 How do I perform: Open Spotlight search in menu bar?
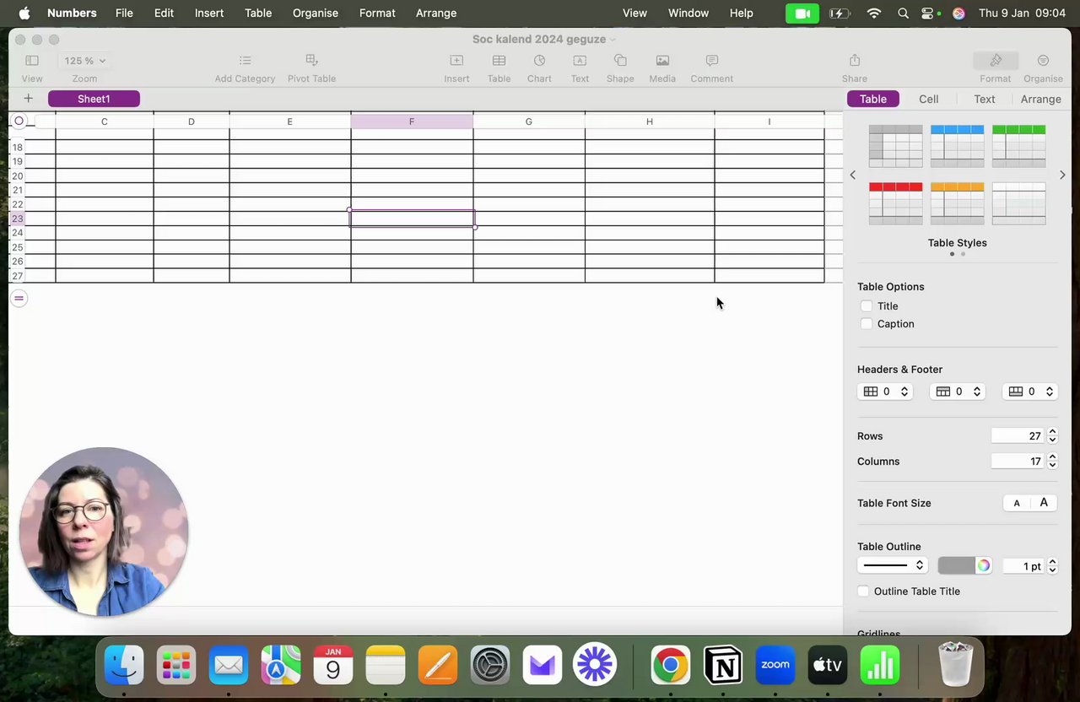904,13
